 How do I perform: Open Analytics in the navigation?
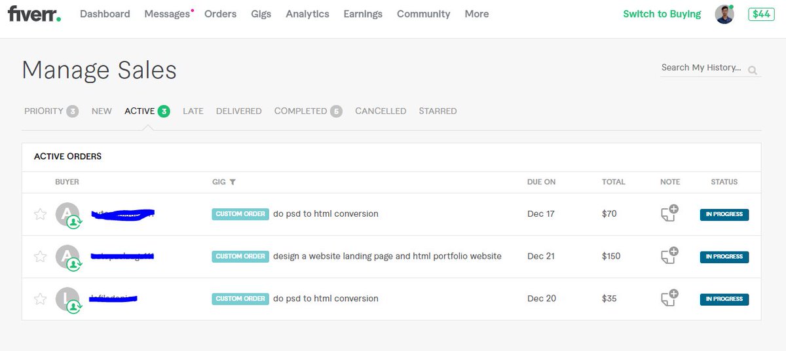(x=308, y=14)
